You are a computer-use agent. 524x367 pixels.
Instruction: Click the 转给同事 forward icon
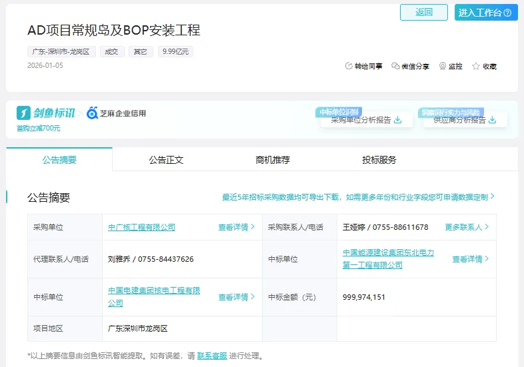point(349,67)
